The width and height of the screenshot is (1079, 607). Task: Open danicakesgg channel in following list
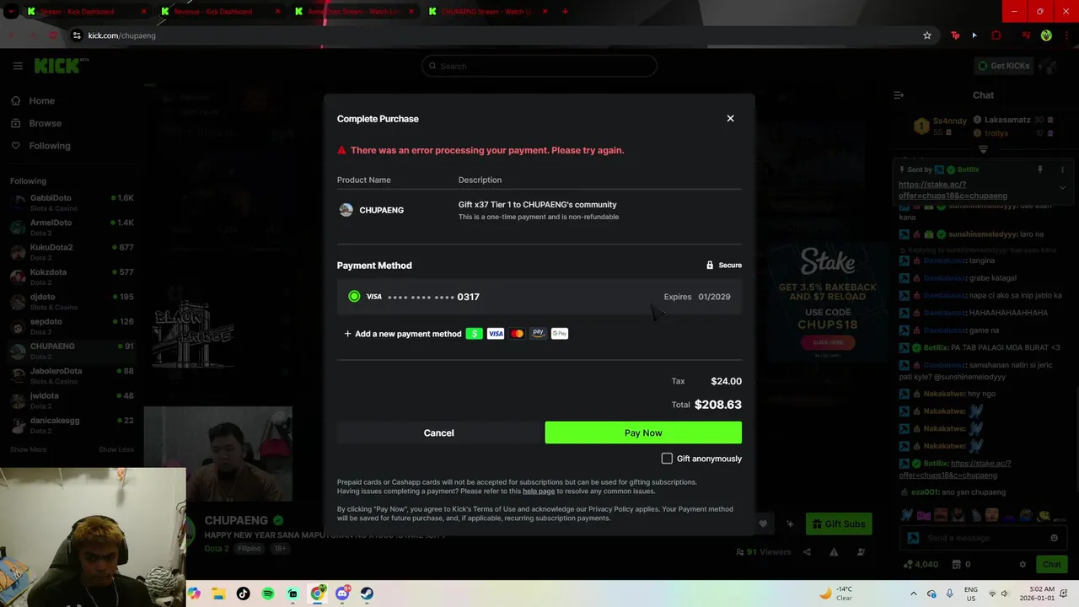72,425
